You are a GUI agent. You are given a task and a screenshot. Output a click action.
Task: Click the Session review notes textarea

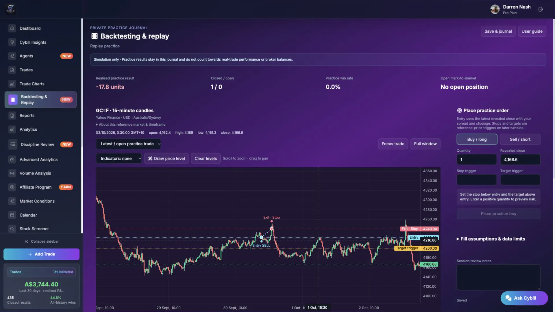[x=498, y=277]
